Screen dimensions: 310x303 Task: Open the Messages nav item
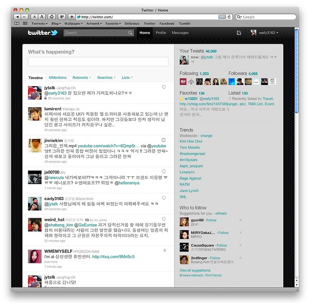click(x=180, y=33)
